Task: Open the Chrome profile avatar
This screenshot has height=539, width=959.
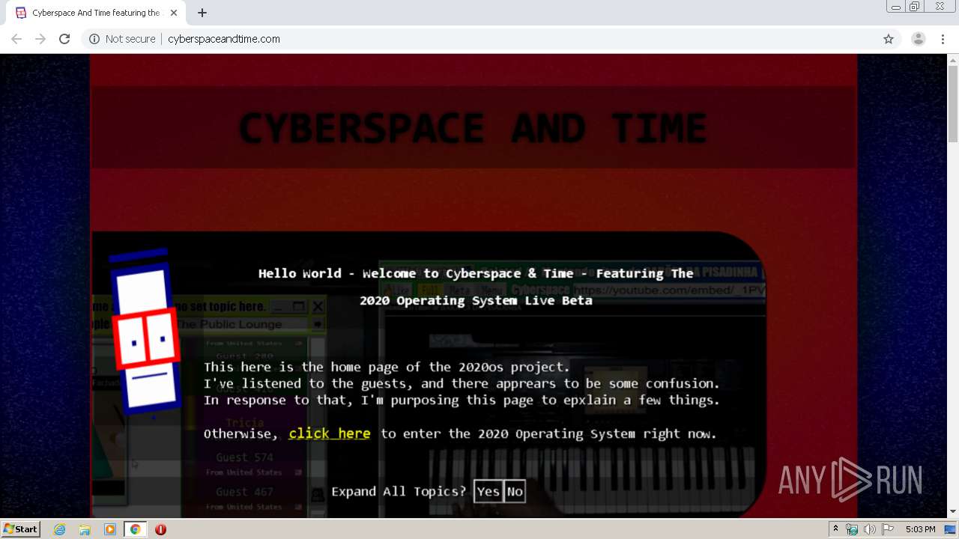Action: 919,39
